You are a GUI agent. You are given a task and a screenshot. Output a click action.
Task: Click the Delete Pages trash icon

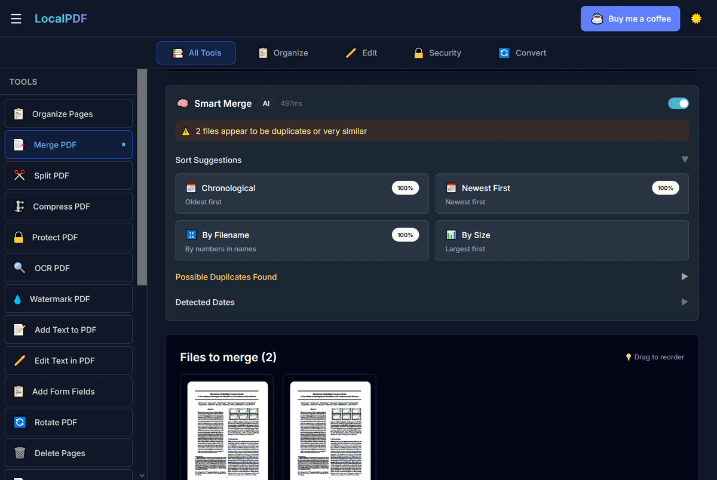tap(20, 453)
